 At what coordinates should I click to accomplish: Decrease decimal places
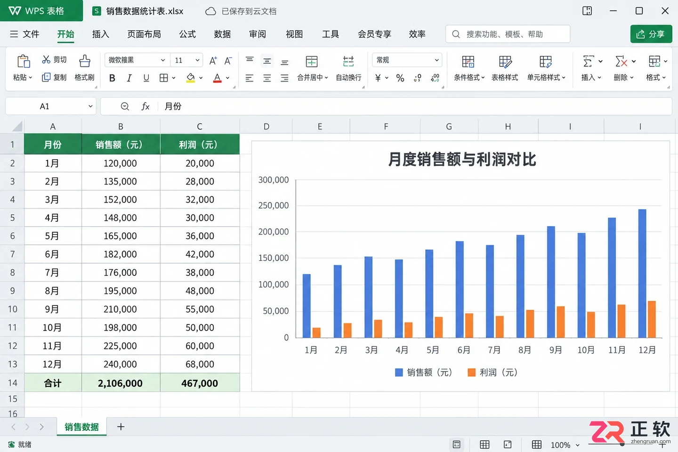[x=435, y=78]
